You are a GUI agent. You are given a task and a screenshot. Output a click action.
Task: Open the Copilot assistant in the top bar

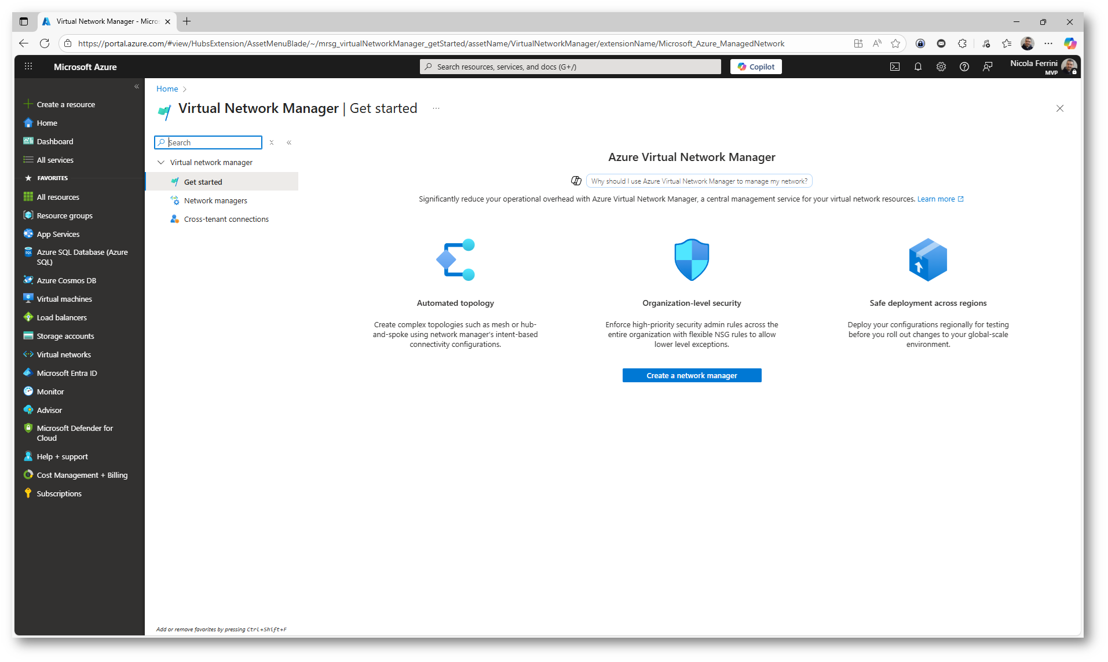(x=755, y=66)
